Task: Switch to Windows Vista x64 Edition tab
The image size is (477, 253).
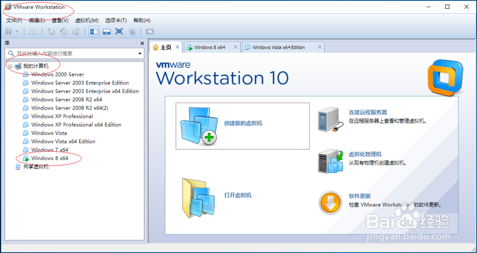Action: coord(279,47)
